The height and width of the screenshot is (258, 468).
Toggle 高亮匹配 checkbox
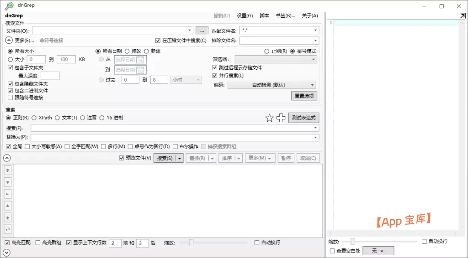7,243
